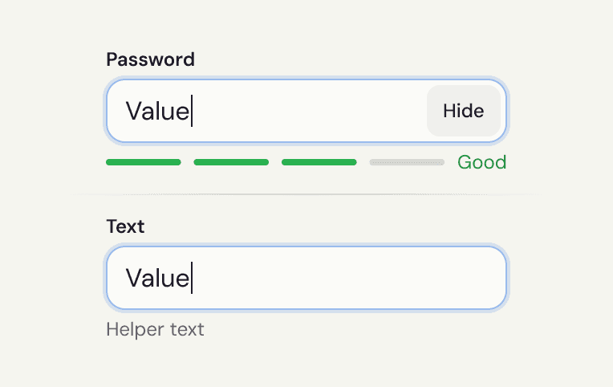Focus the Password input field
Screen dimensions: 613x387
coord(306,111)
